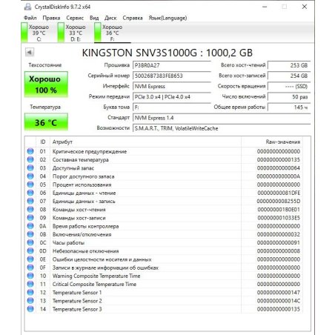Click status icon for Temperature Sensor 1 row
This screenshot has width=335, height=335.
pyautogui.click(x=30, y=293)
